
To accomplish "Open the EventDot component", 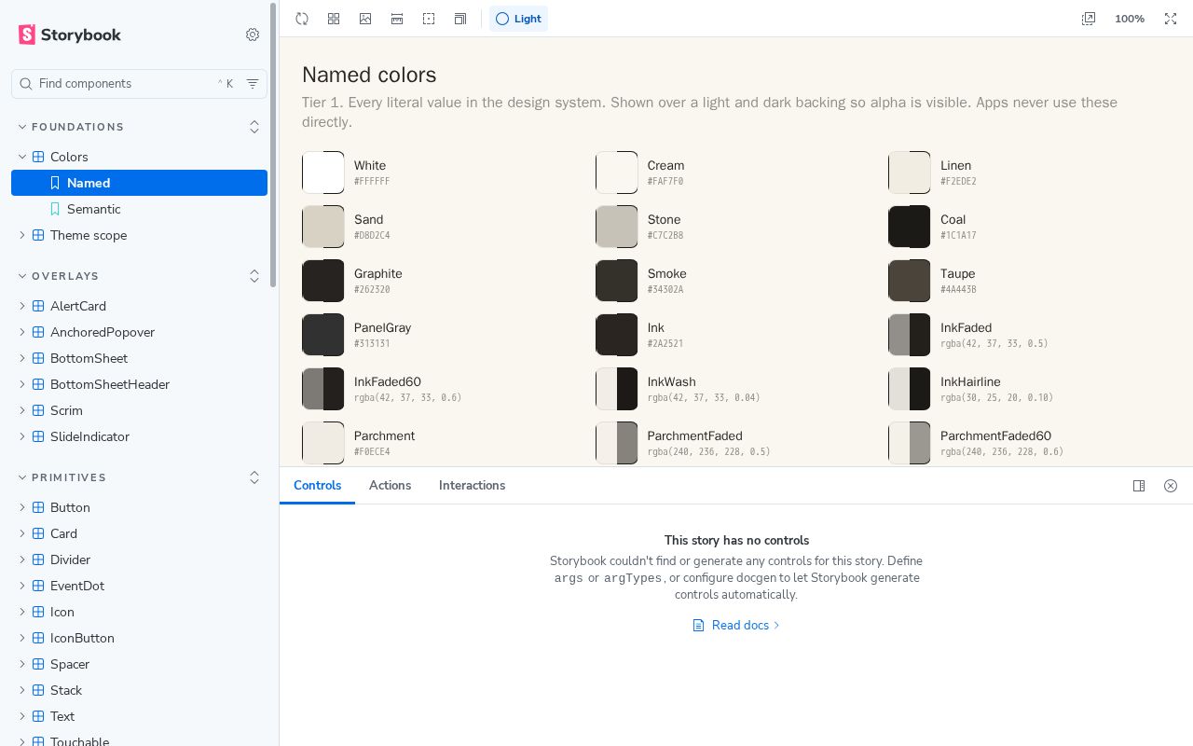I will click(139, 586).
